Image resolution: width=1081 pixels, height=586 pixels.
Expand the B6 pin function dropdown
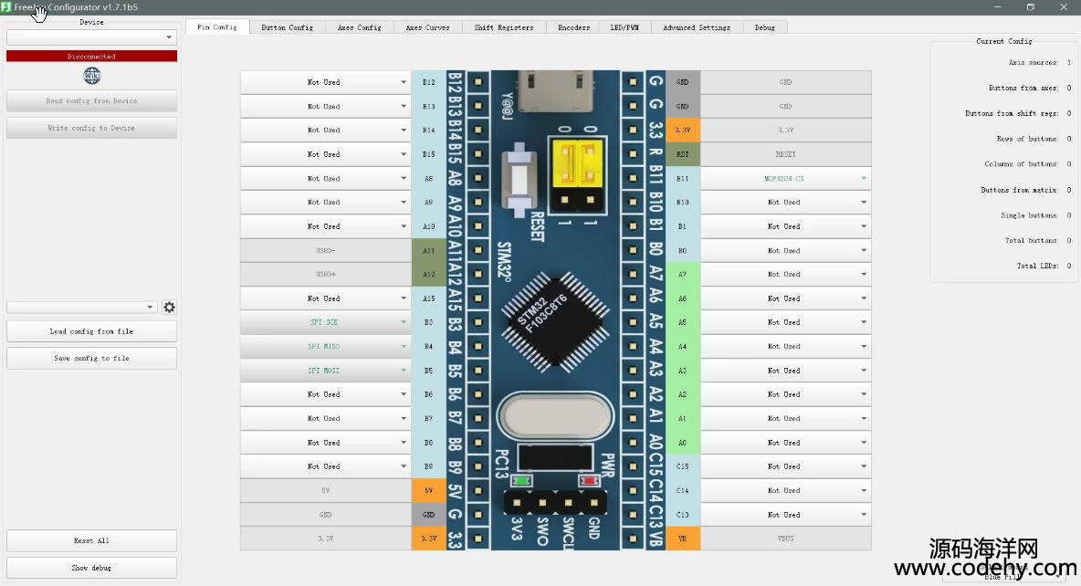point(325,394)
